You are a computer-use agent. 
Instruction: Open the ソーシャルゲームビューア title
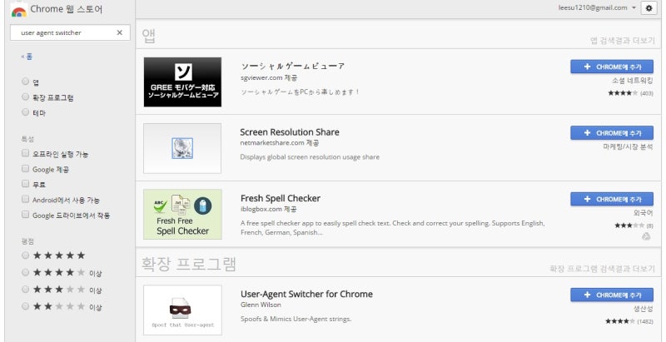coord(293,67)
